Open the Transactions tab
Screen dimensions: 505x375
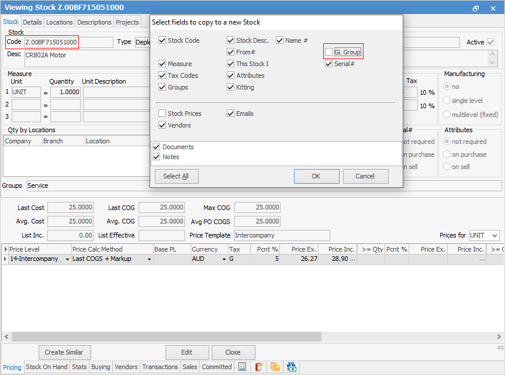click(x=160, y=367)
